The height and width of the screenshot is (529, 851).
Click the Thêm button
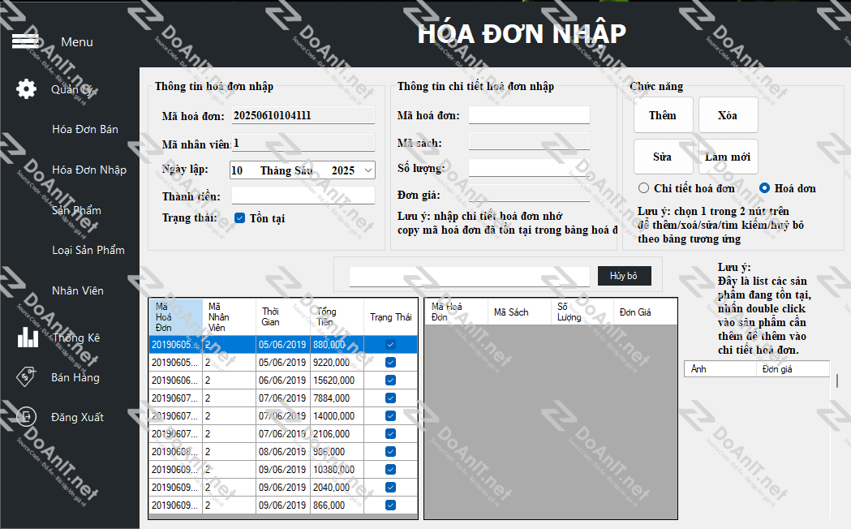663,115
